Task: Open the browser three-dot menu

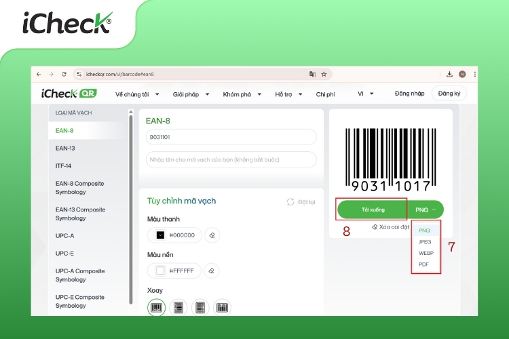Action: pos(474,75)
